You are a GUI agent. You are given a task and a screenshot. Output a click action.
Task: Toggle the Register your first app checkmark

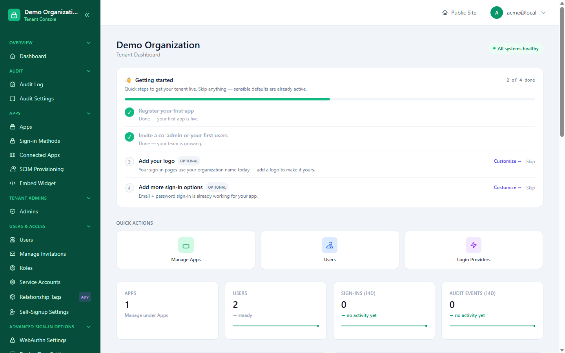129,112
